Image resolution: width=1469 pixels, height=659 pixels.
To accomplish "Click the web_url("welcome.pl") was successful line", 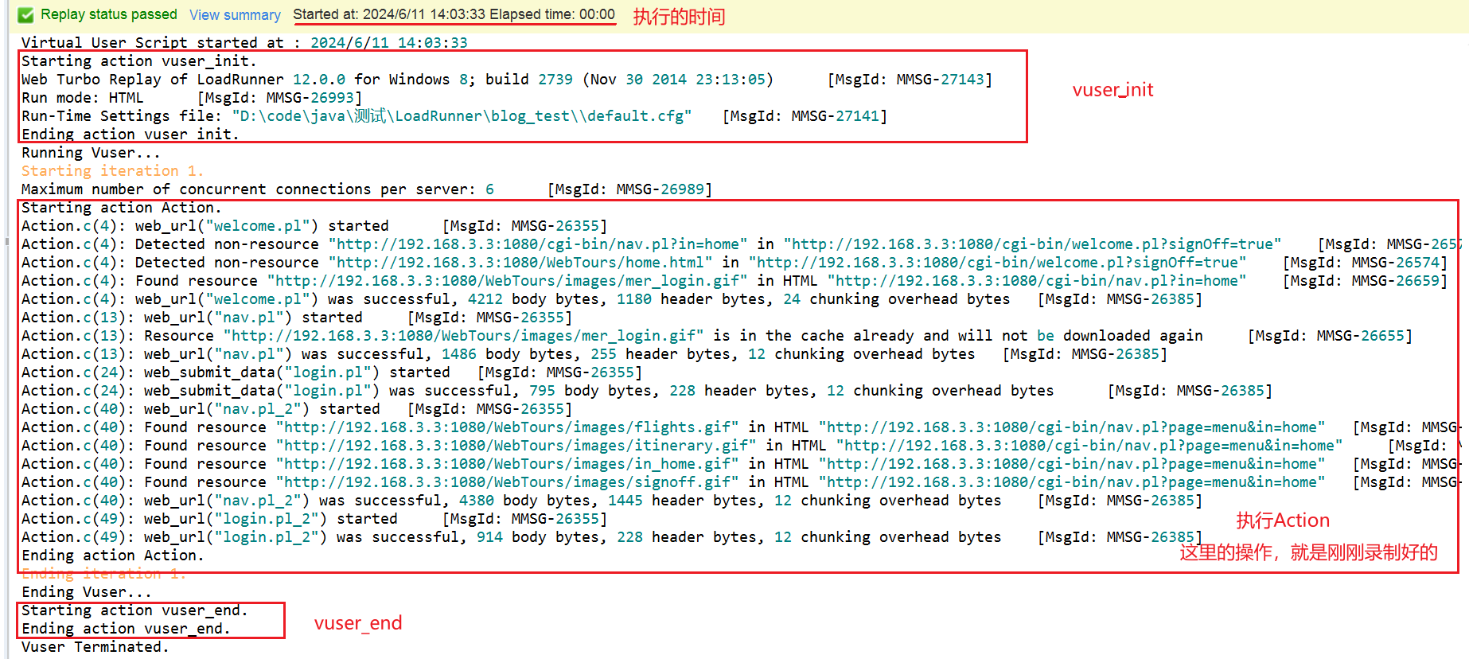I will coord(612,298).
